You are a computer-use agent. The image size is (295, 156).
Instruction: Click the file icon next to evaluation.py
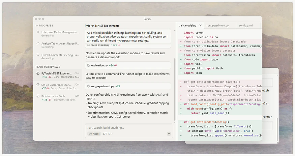click(88, 65)
